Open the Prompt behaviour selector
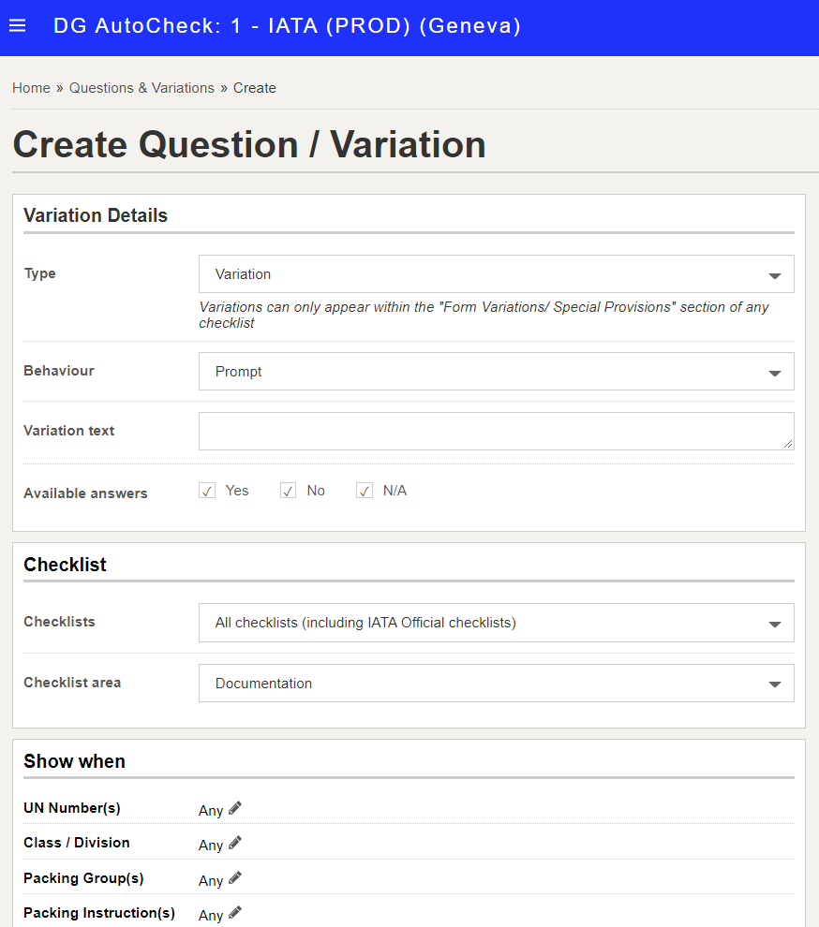Screen dimensions: 819x927 coord(497,372)
